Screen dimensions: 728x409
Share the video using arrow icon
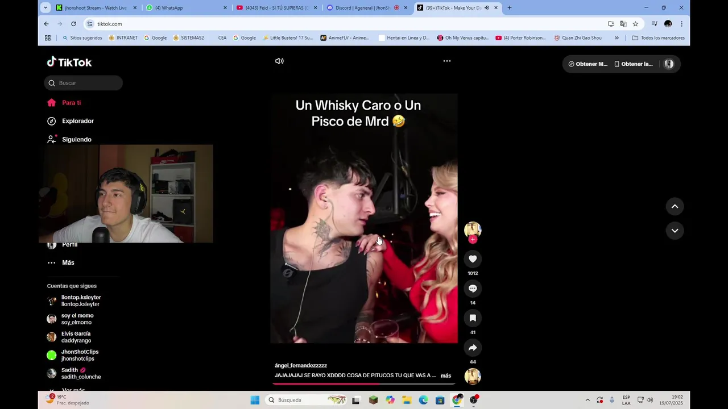click(x=473, y=348)
